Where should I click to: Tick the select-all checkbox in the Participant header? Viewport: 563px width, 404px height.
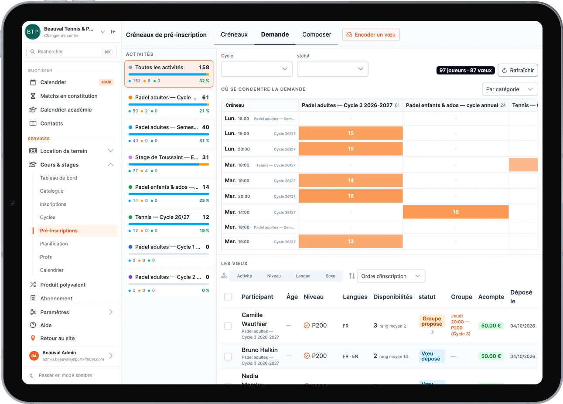point(228,297)
